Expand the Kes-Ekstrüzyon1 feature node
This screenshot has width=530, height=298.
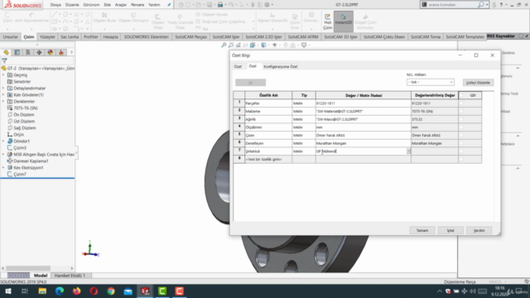point(3,167)
